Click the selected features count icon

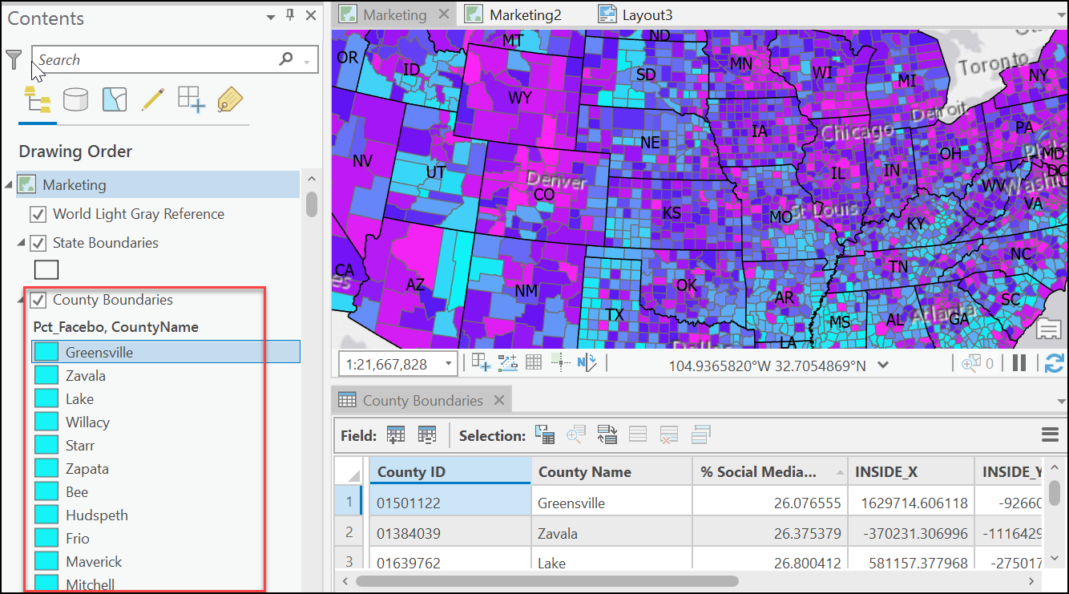click(x=977, y=364)
